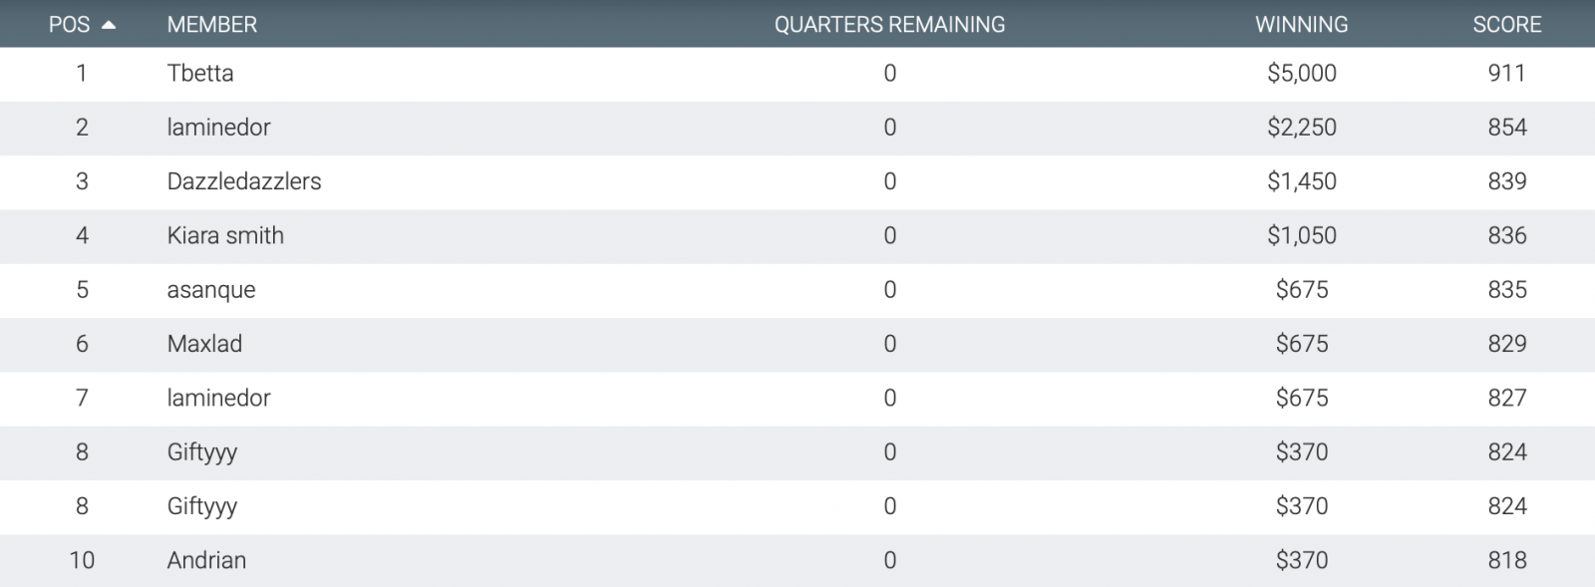Open the Andrian member name
1595x587 pixels.
[206, 560]
